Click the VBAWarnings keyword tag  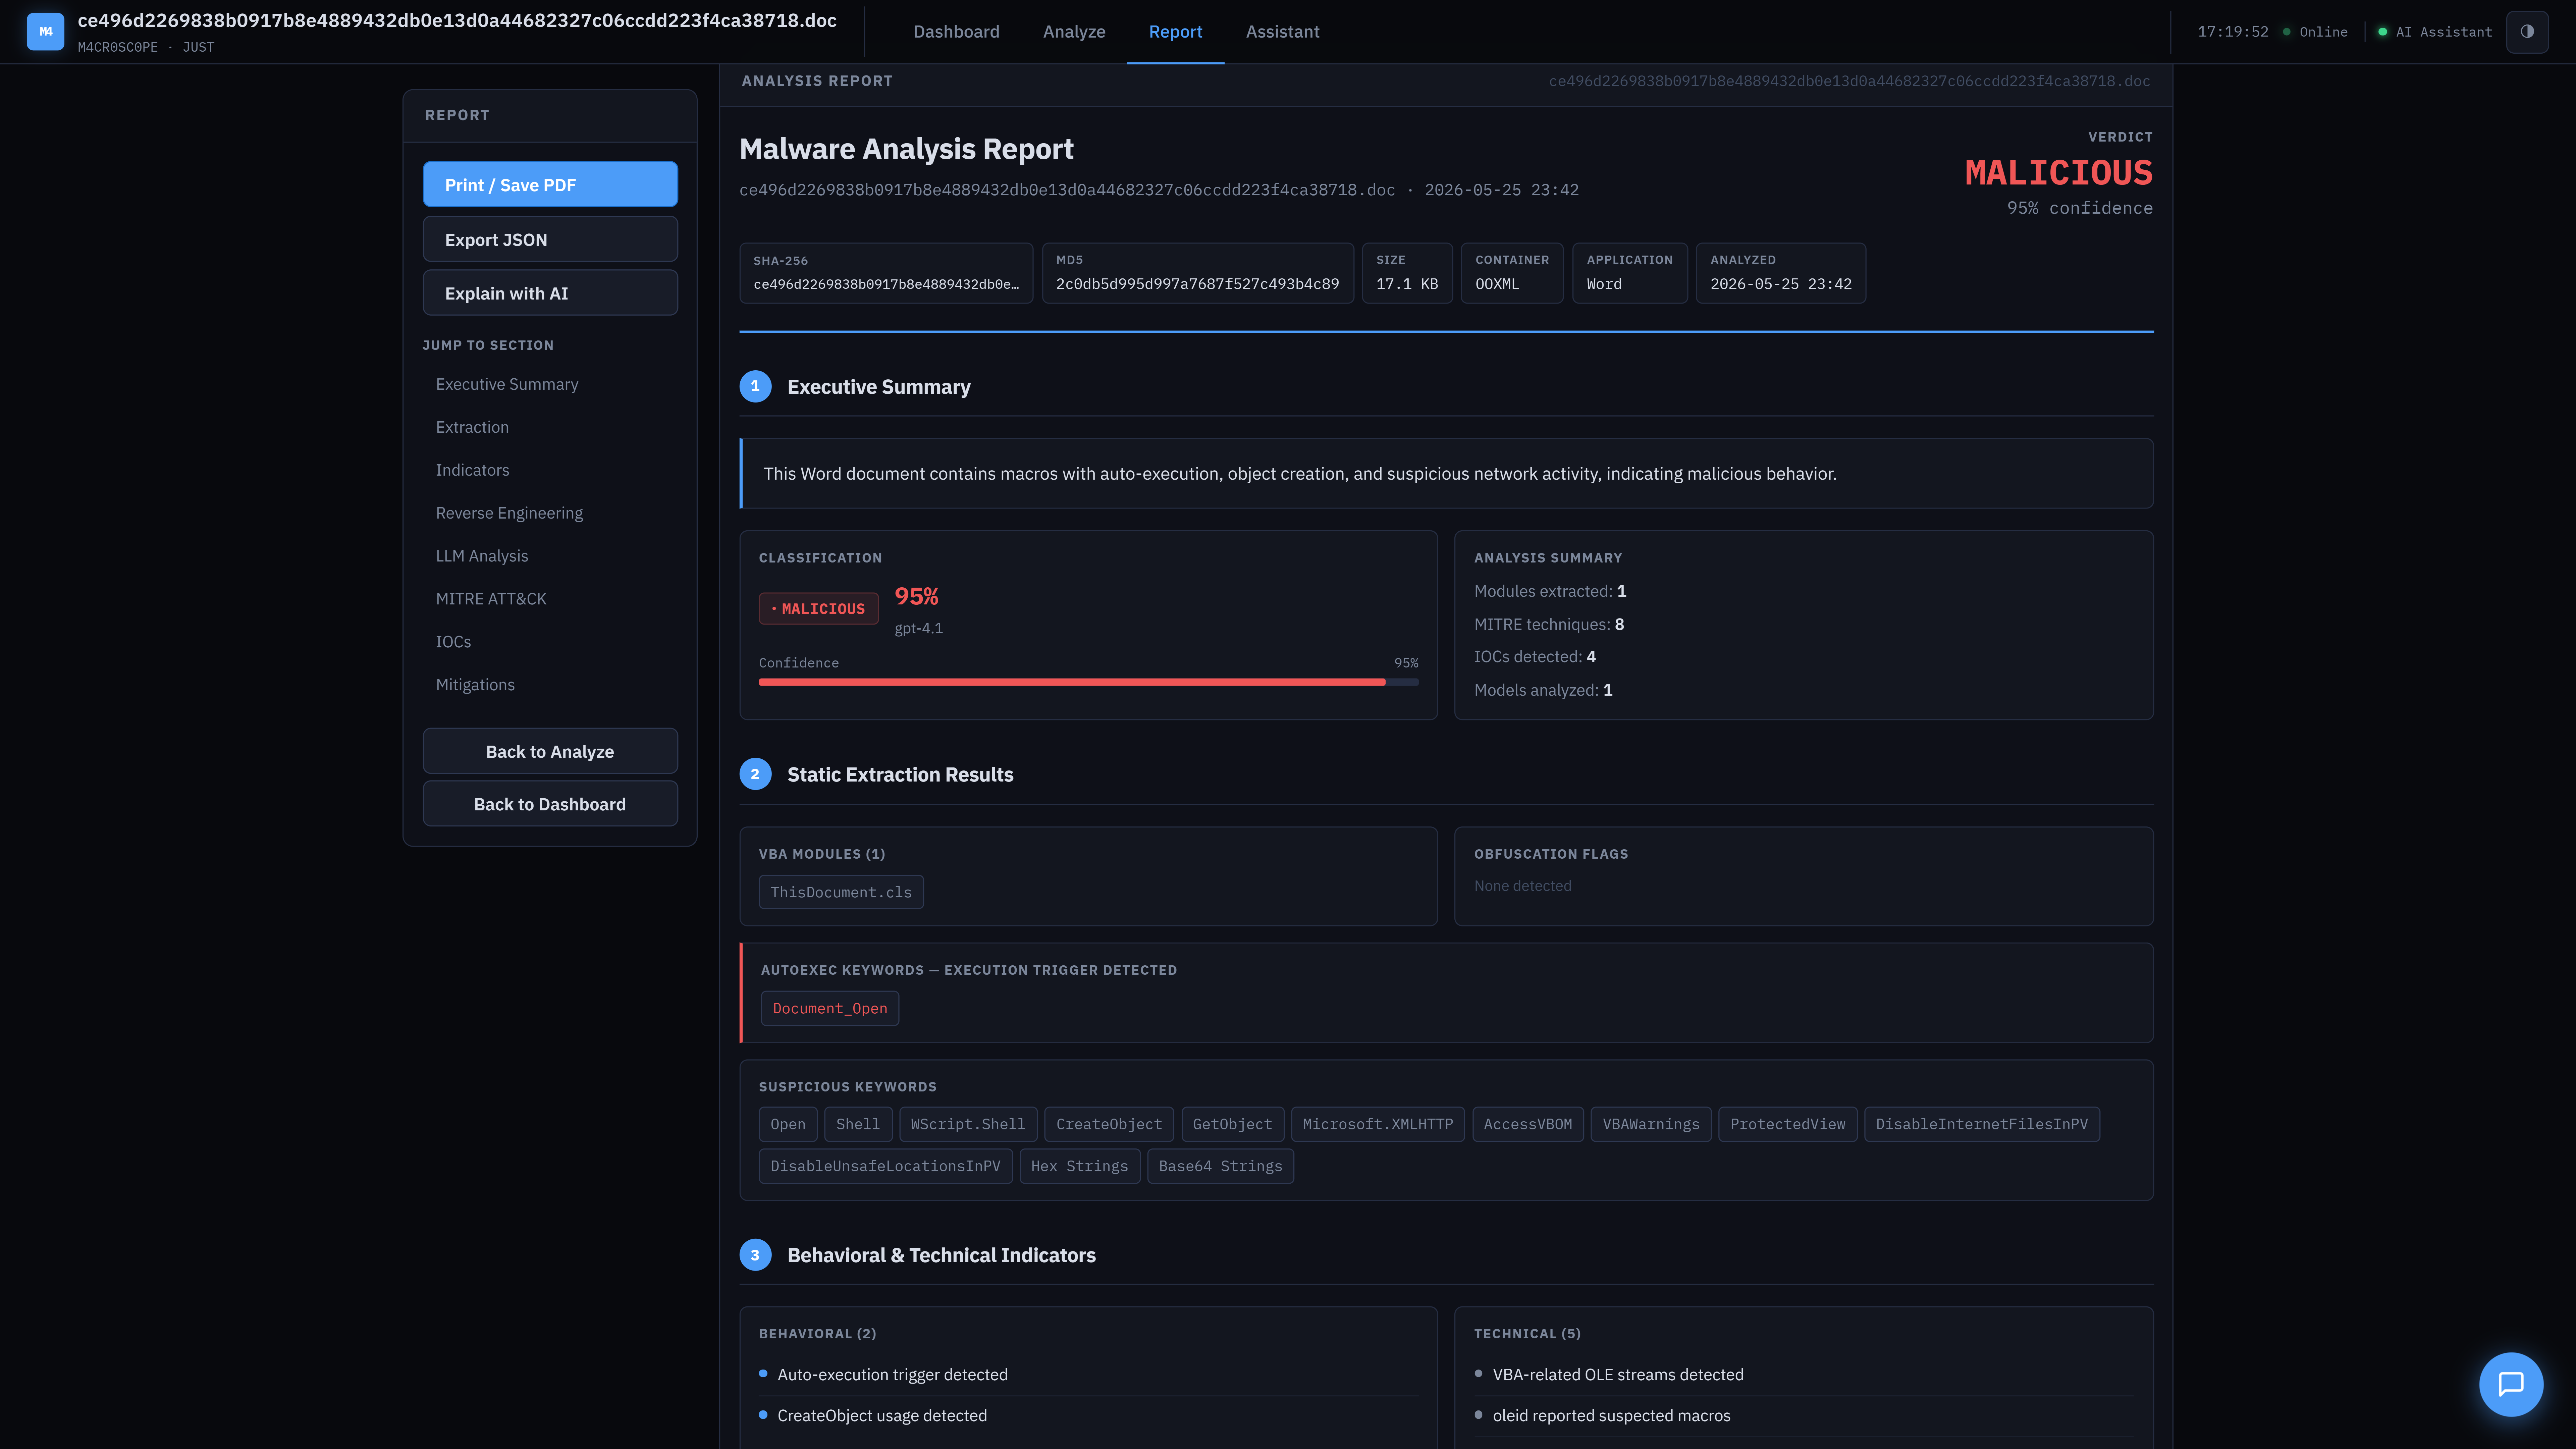pos(1651,1124)
